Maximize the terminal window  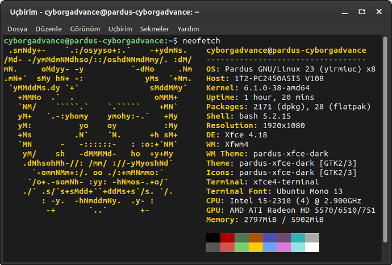pyautogui.click(x=362, y=12)
